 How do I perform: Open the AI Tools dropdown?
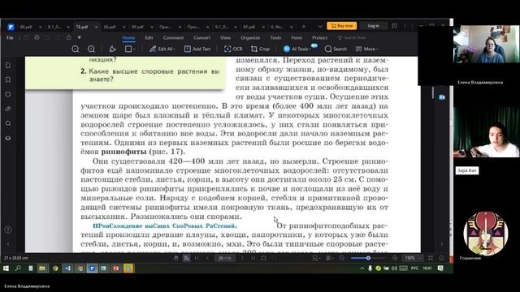(297, 49)
